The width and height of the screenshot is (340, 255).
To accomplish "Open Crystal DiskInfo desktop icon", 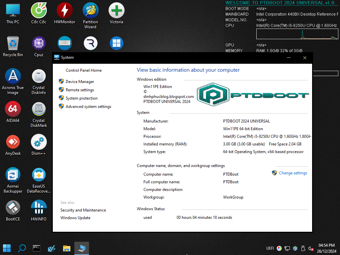I will (x=39, y=82).
